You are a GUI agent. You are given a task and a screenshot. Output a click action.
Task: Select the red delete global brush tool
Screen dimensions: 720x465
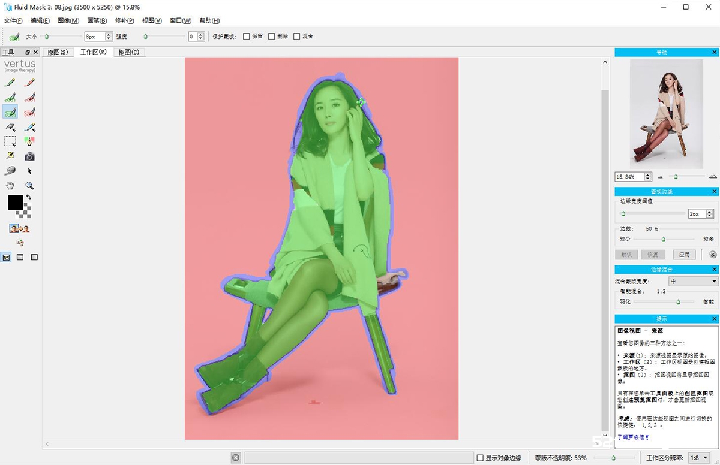coord(29,111)
